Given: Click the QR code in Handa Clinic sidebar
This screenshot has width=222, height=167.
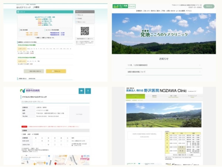Looking at the screenshot, I should (x=85, y=31).
